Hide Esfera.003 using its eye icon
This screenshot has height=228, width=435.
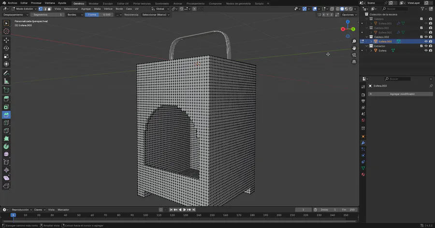pyautogui.click(x=426, y=41)
